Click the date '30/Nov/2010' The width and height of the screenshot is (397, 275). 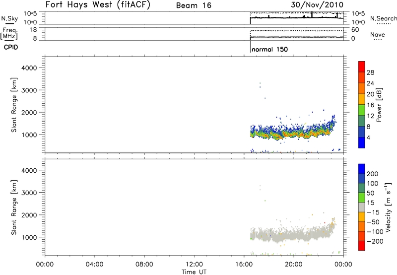click(317, 5)
